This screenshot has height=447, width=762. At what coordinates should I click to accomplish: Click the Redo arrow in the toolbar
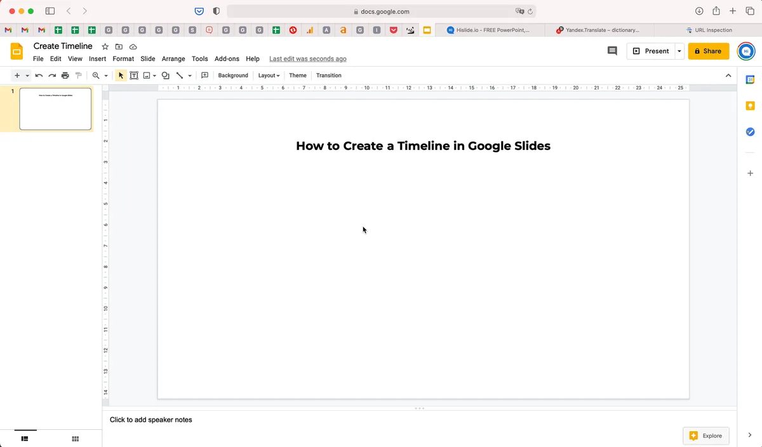[52, 76]
